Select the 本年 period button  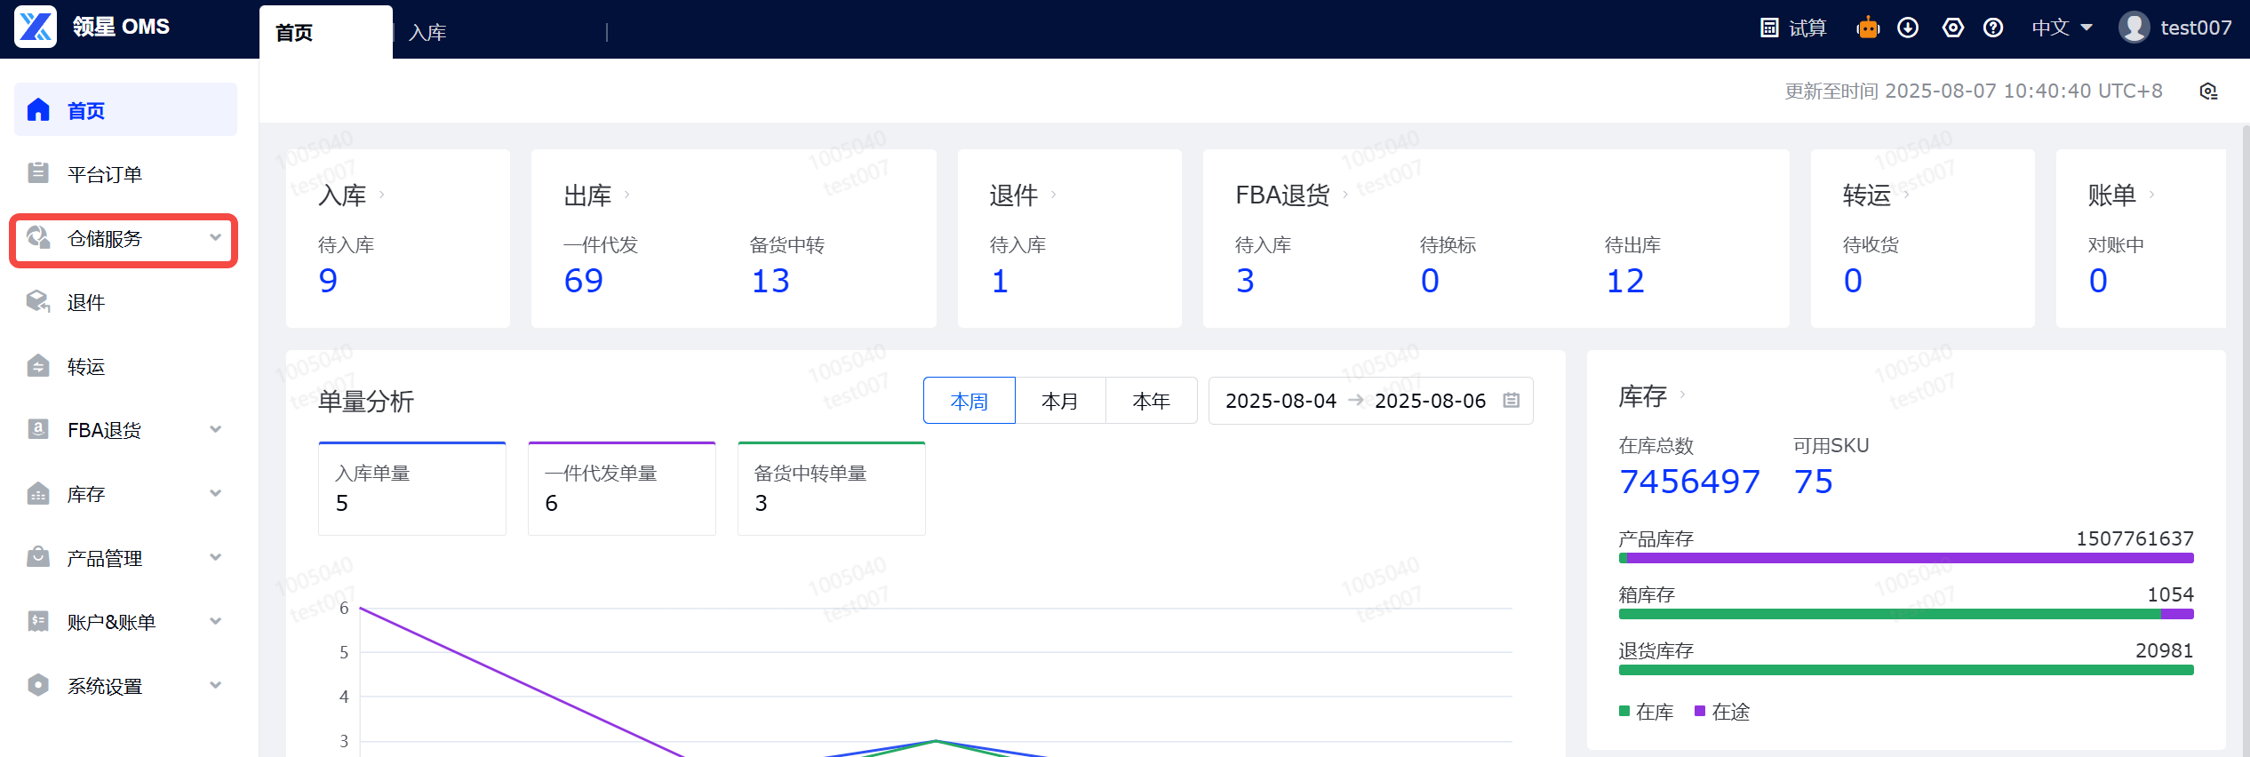coord(1151,401)
